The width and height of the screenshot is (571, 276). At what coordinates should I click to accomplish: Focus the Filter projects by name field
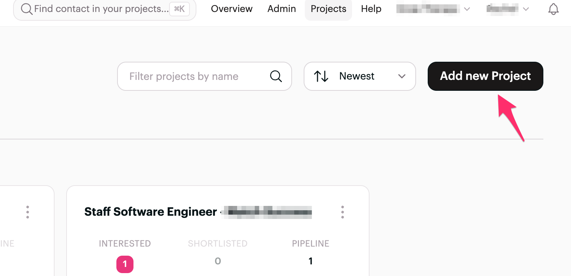(204, 76)
